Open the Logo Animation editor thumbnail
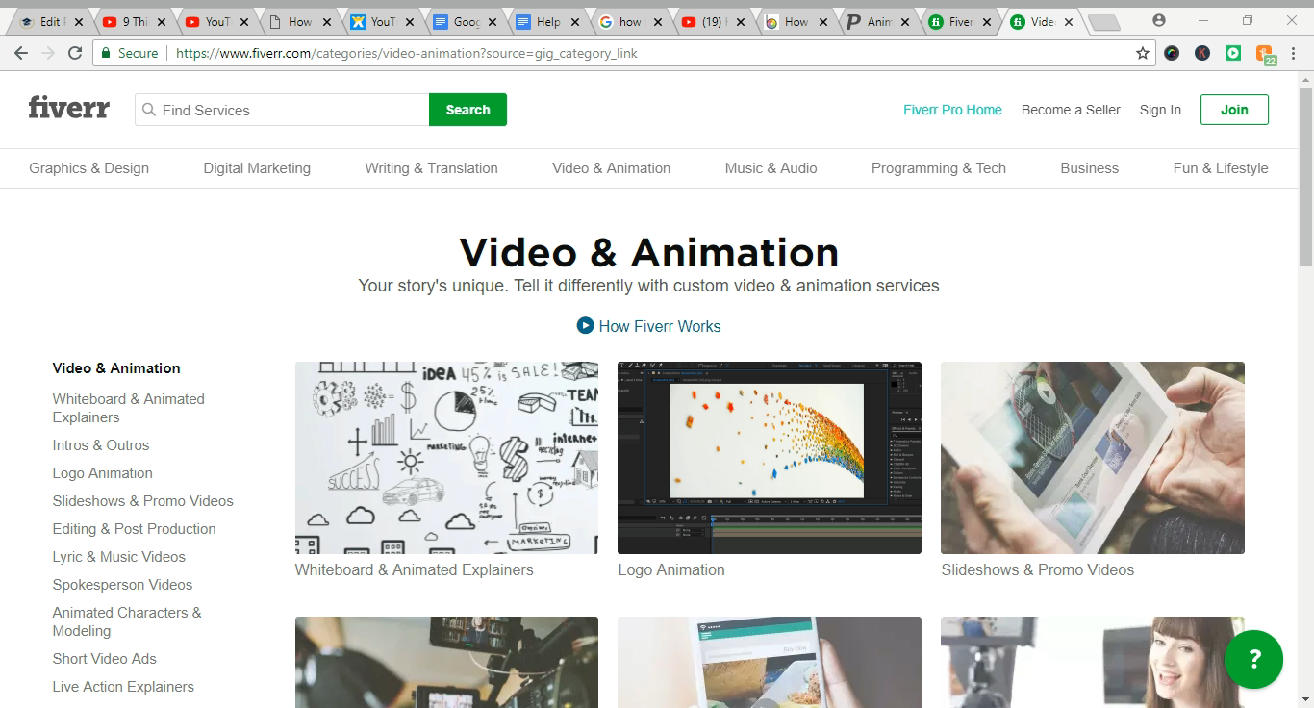The height and width of the screenshot is (708, 1314). [x=770, y=458]
